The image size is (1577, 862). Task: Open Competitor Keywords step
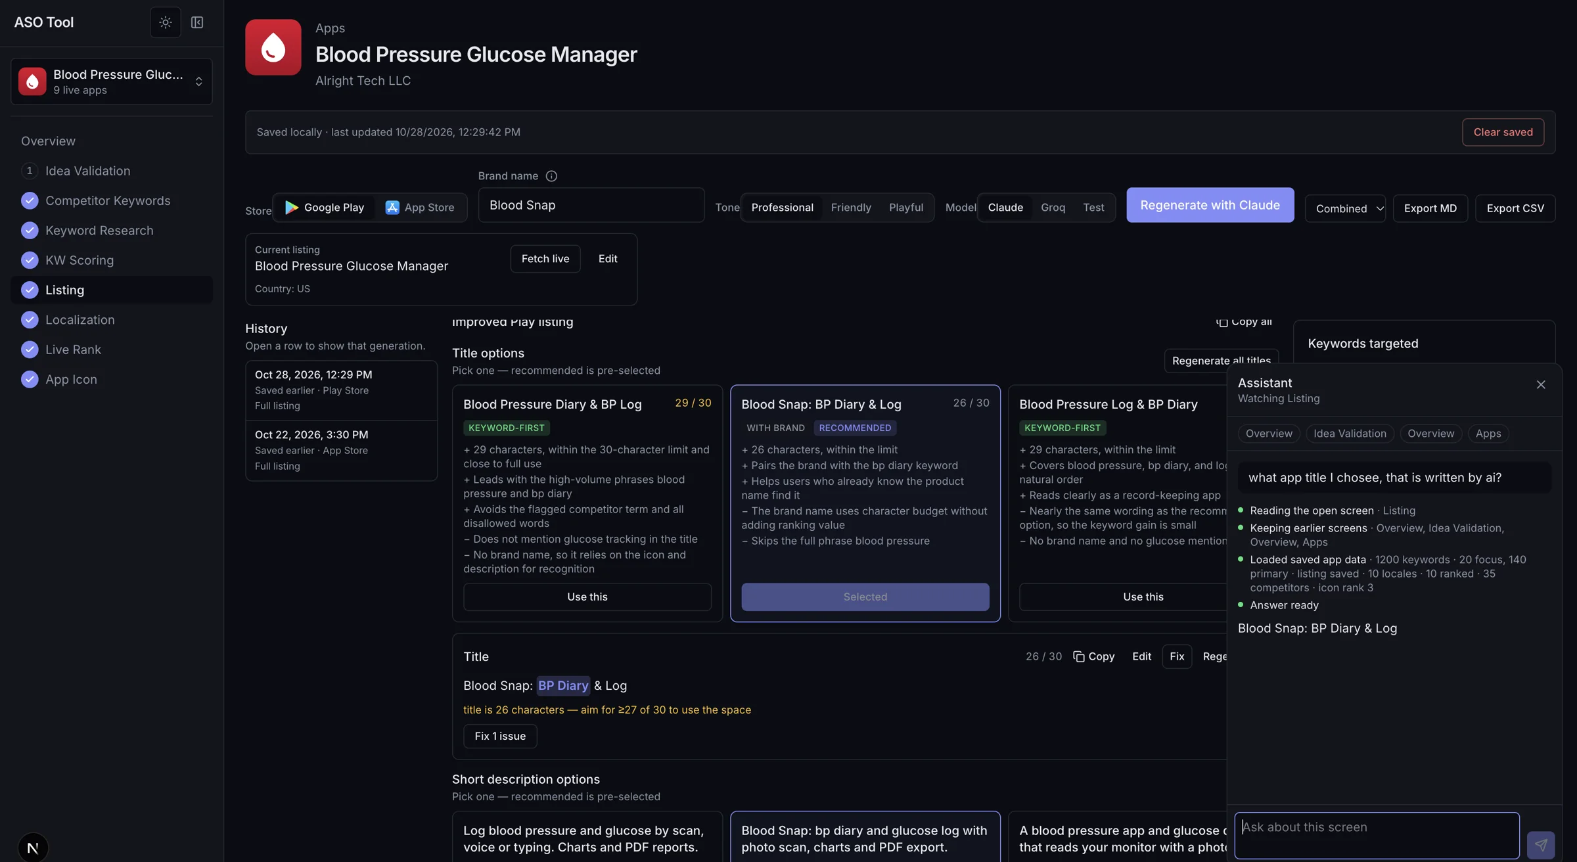click(x=108, y=200)
